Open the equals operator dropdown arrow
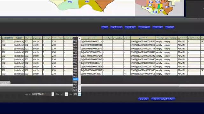 [x=66, y=94]
